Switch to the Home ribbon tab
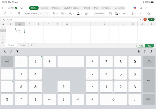156x109 pixels. (34, 8)
